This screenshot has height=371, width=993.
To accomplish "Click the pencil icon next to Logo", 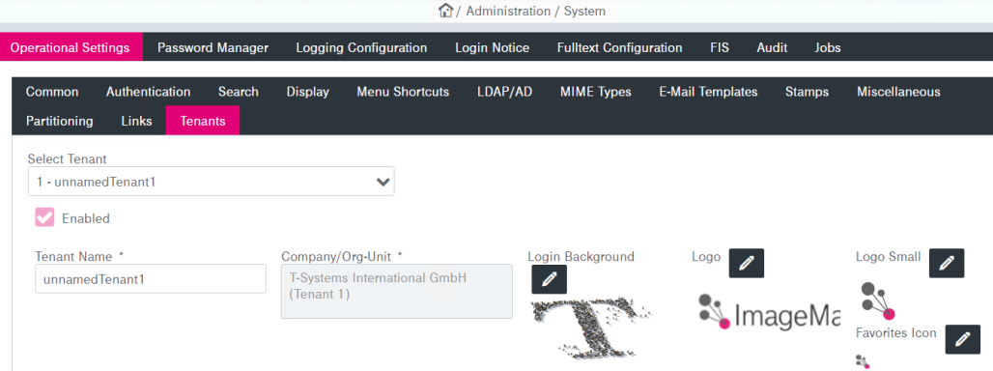I will tap(747, 263).
